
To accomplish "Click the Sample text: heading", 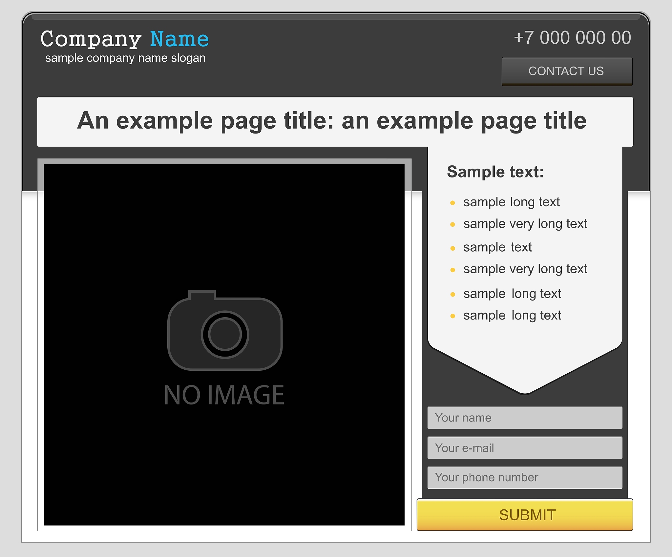I will [495, 172].
